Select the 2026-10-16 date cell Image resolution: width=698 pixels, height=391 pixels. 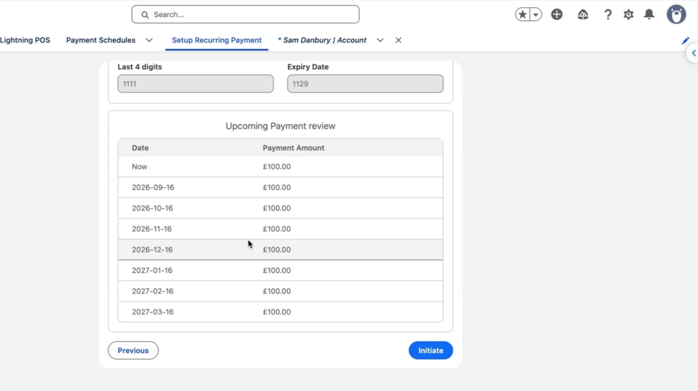[x=152, y=208]
